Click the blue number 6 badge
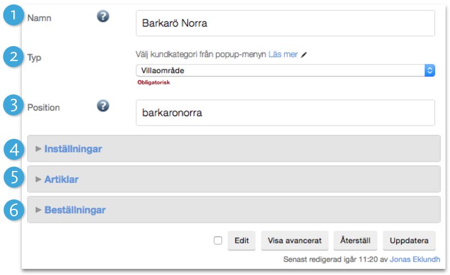Viewport: 450px width, 275px height. point(13,209)
